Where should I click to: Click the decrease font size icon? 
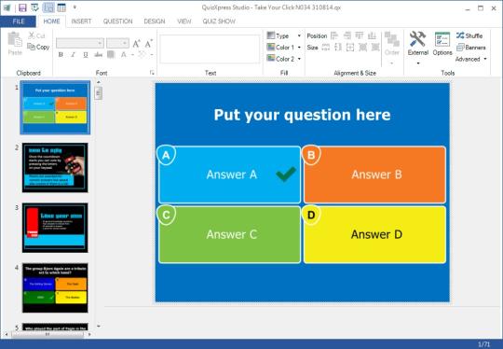coord(148,43)
